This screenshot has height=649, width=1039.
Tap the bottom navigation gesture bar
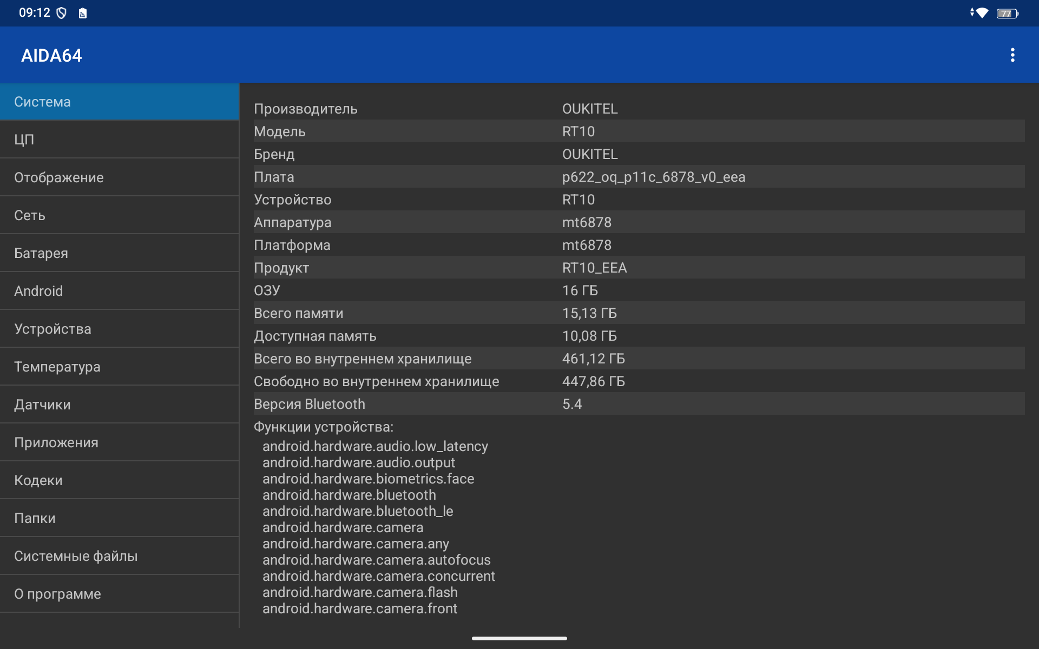(x=519, y=638)
